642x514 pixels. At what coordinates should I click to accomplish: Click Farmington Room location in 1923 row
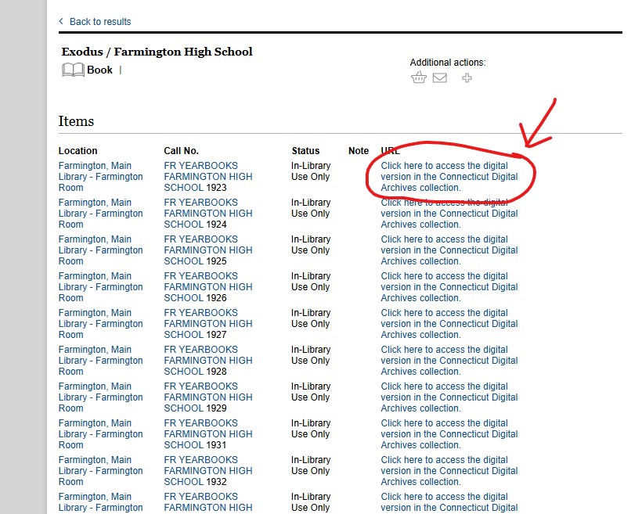(x=101, y=177)
